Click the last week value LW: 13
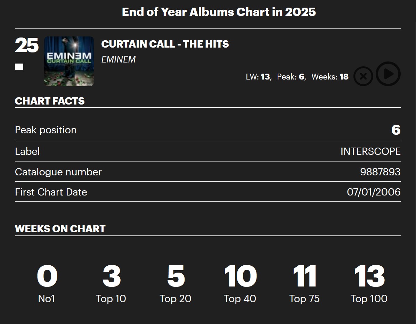Viewport: 416px width, 324px height. coord(258,77)
